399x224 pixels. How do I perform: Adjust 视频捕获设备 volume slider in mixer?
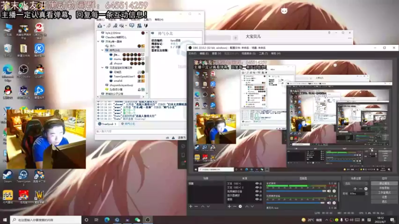point(296,203)
